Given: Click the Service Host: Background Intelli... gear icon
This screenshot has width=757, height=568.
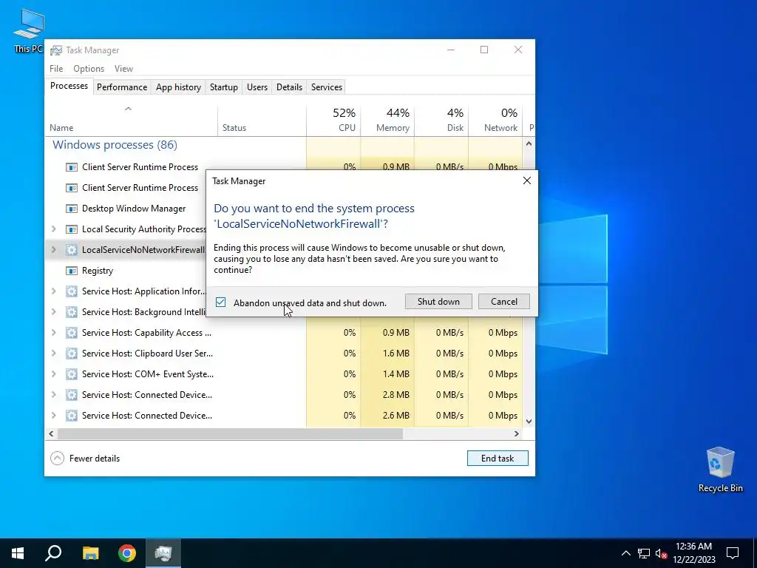Looking at the screenshot, I should 72,312.
